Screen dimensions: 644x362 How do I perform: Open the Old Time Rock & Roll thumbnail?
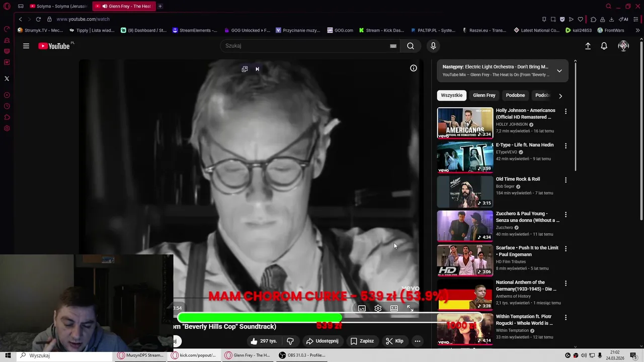(x=465, y=192)
